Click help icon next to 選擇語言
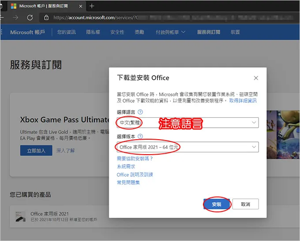This screenshot has height=241, width=300. click(x=140, y=112)
